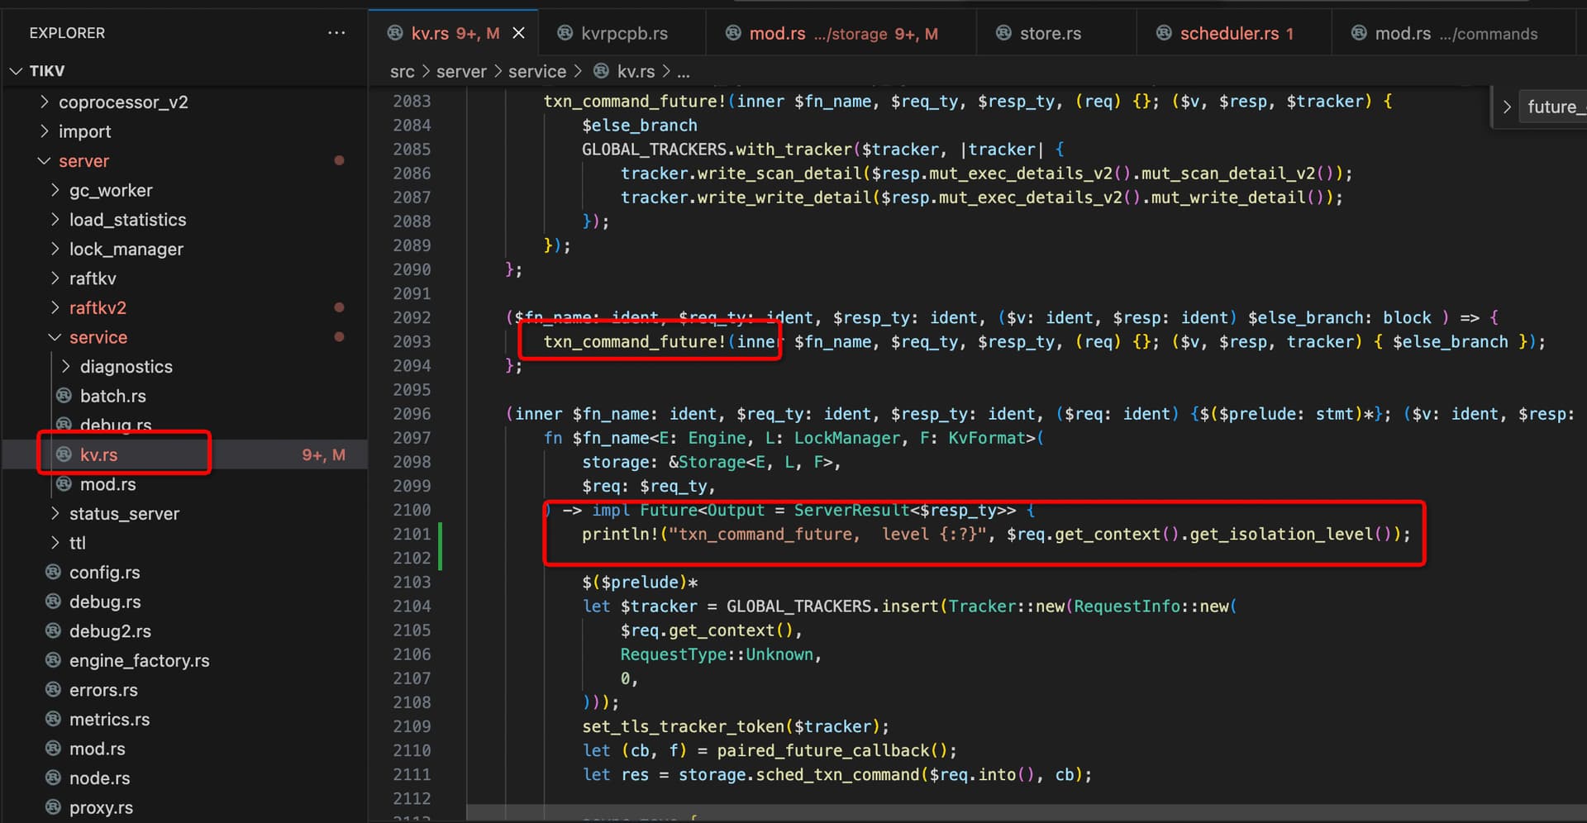The image size is (1587, 823).
Task: Click Rust file icon beside batch.rs
Action: (x=64, y=396)
